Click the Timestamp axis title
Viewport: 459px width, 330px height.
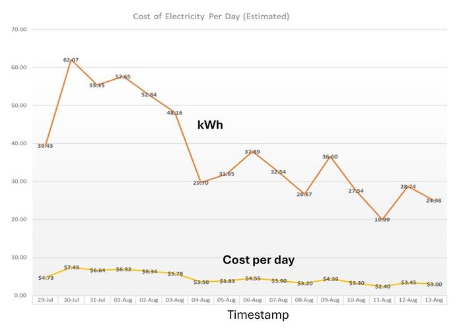point(258,315)
